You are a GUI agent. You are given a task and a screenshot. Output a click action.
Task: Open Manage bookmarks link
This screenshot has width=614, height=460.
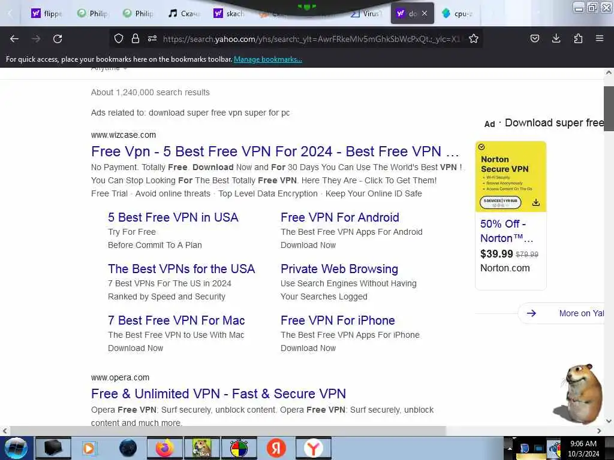(268, 59)
